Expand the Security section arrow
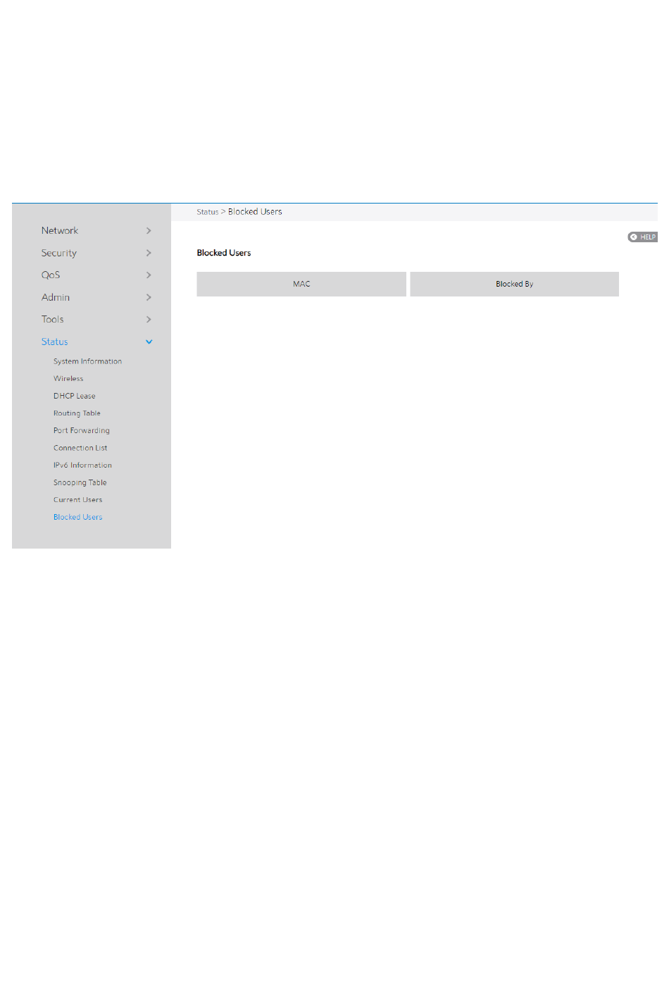The image size is (669, 1000). [x=149, y=253]
